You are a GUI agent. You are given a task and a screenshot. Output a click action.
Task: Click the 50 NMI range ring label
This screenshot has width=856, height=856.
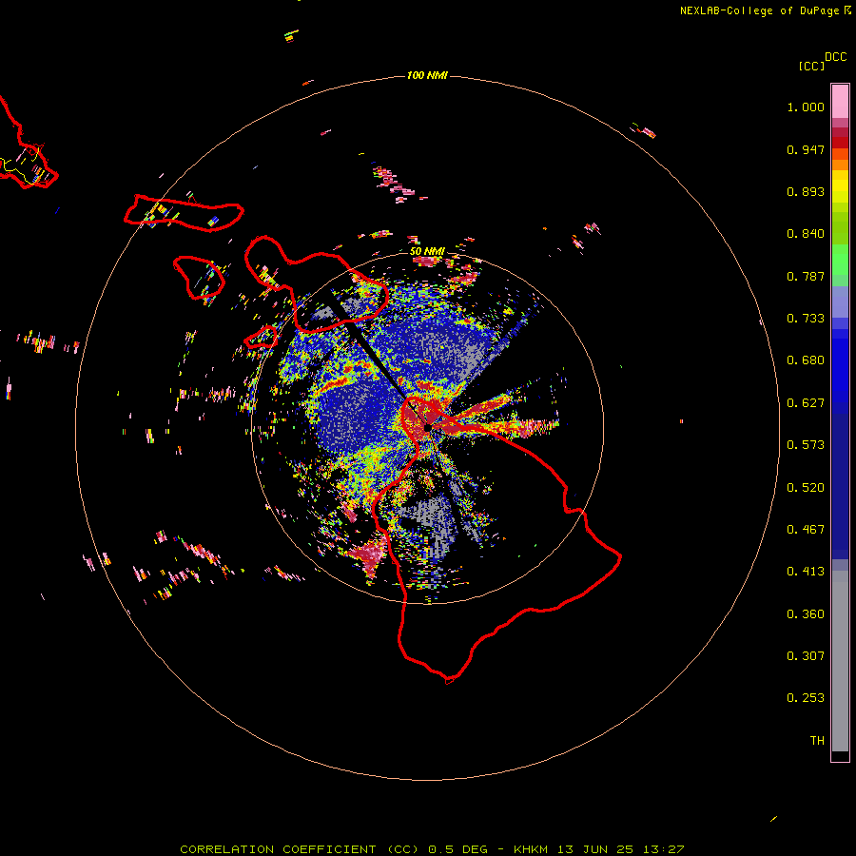[427, 251]
